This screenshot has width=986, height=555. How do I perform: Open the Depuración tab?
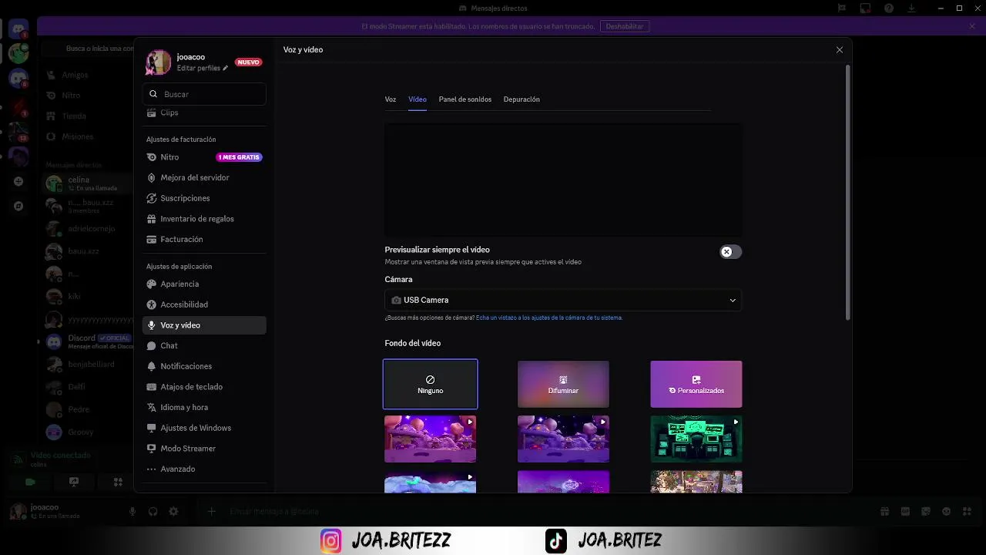point(522,99)
